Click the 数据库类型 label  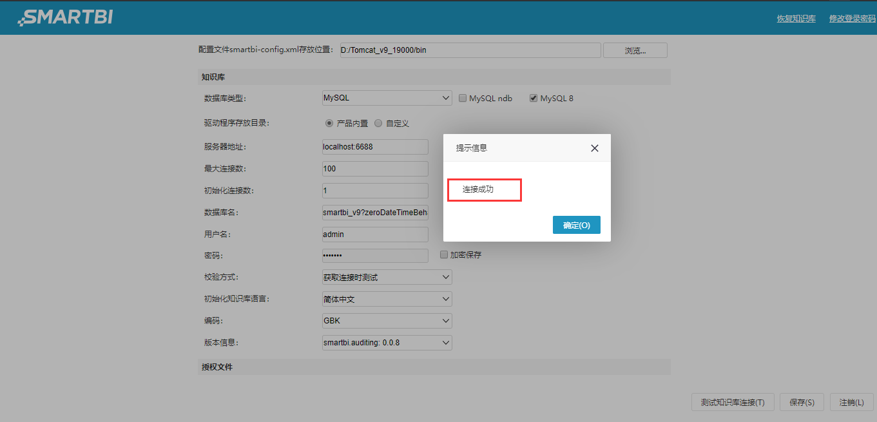pyautogui.click(x=226, y=99)
